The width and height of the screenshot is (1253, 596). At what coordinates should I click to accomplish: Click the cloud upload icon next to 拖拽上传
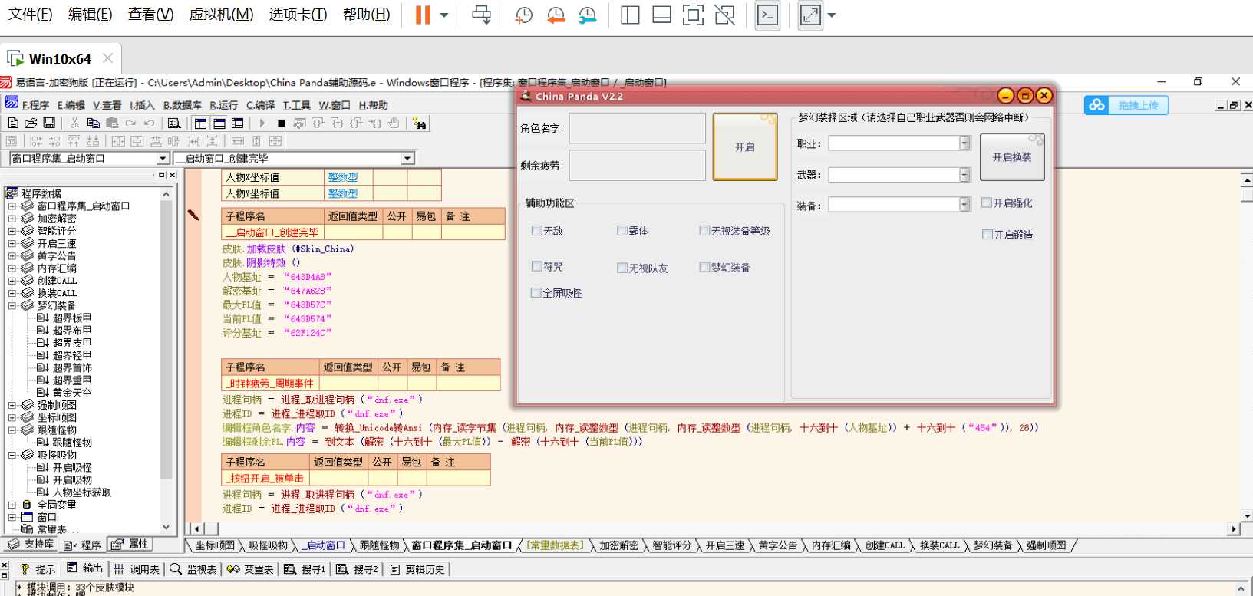pyautogui.click(x=1097, y=105)
